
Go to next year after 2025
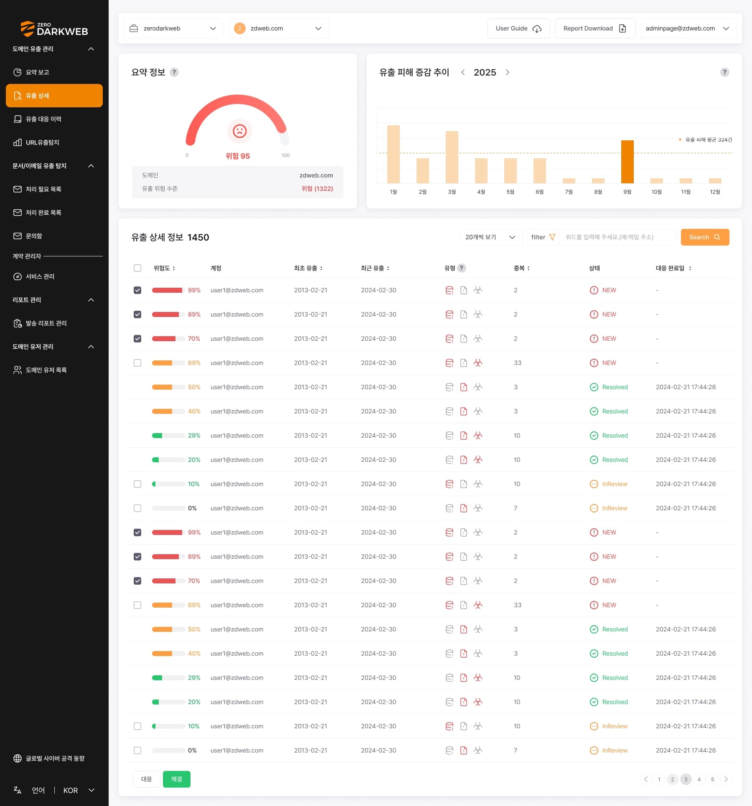tap(508, 72)
